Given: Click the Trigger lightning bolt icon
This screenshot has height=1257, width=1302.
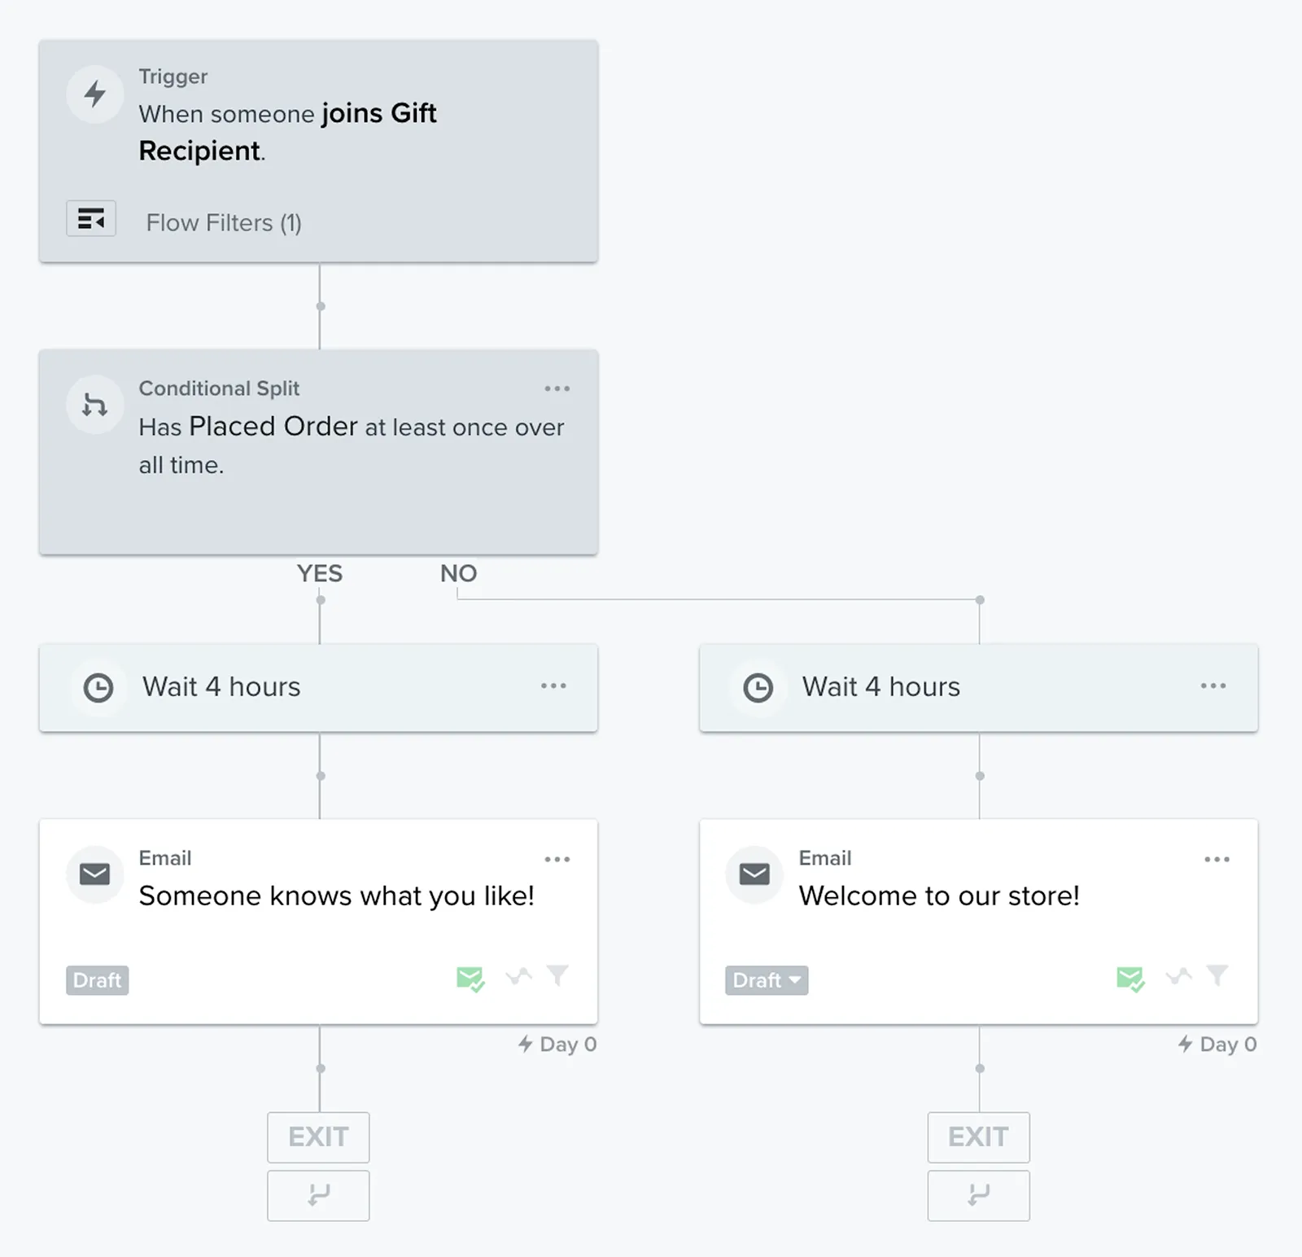Looking at the screenshot, I should (x=94, y=94).
